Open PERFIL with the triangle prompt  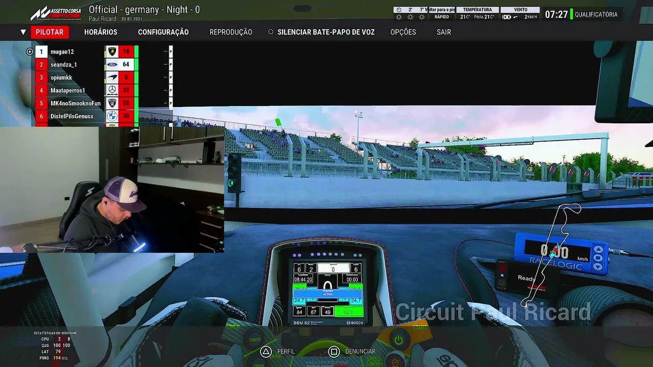pyautogui.click(x=278, y=351)
